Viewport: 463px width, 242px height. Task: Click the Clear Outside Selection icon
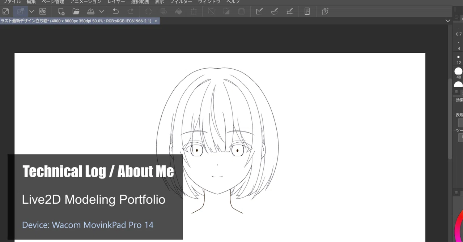pyautogui.click(x=163, y=12)
